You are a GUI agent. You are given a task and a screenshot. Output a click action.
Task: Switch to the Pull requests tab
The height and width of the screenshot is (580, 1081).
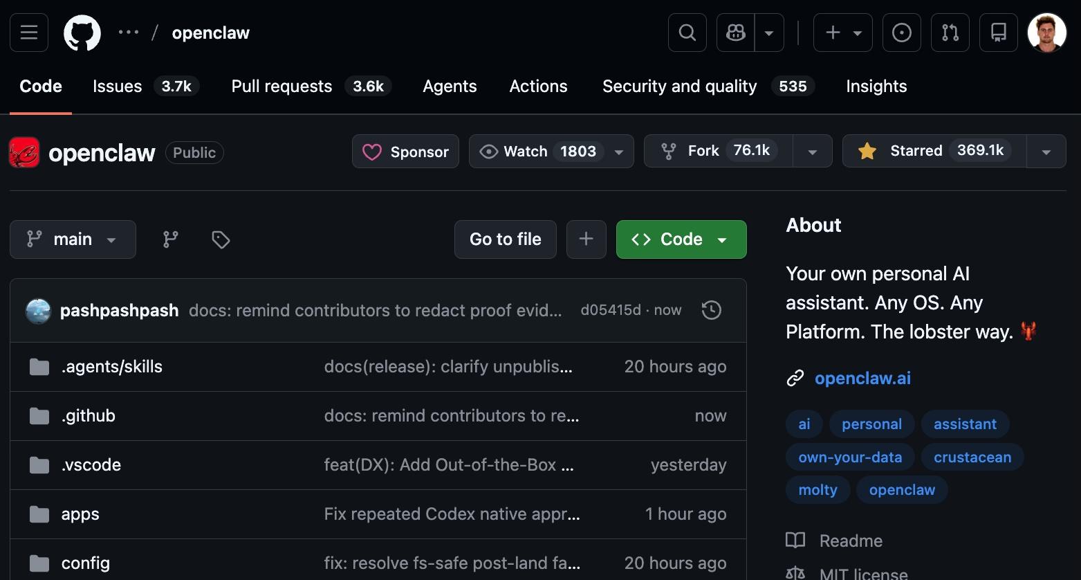coord(311,87)
